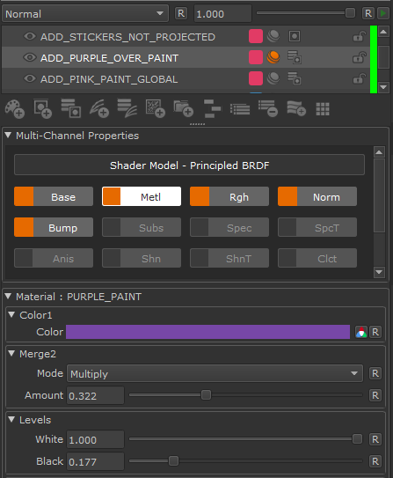Click the add paint layer palette icon
This screenshot has width=393, height=478.
click(14, 109)
